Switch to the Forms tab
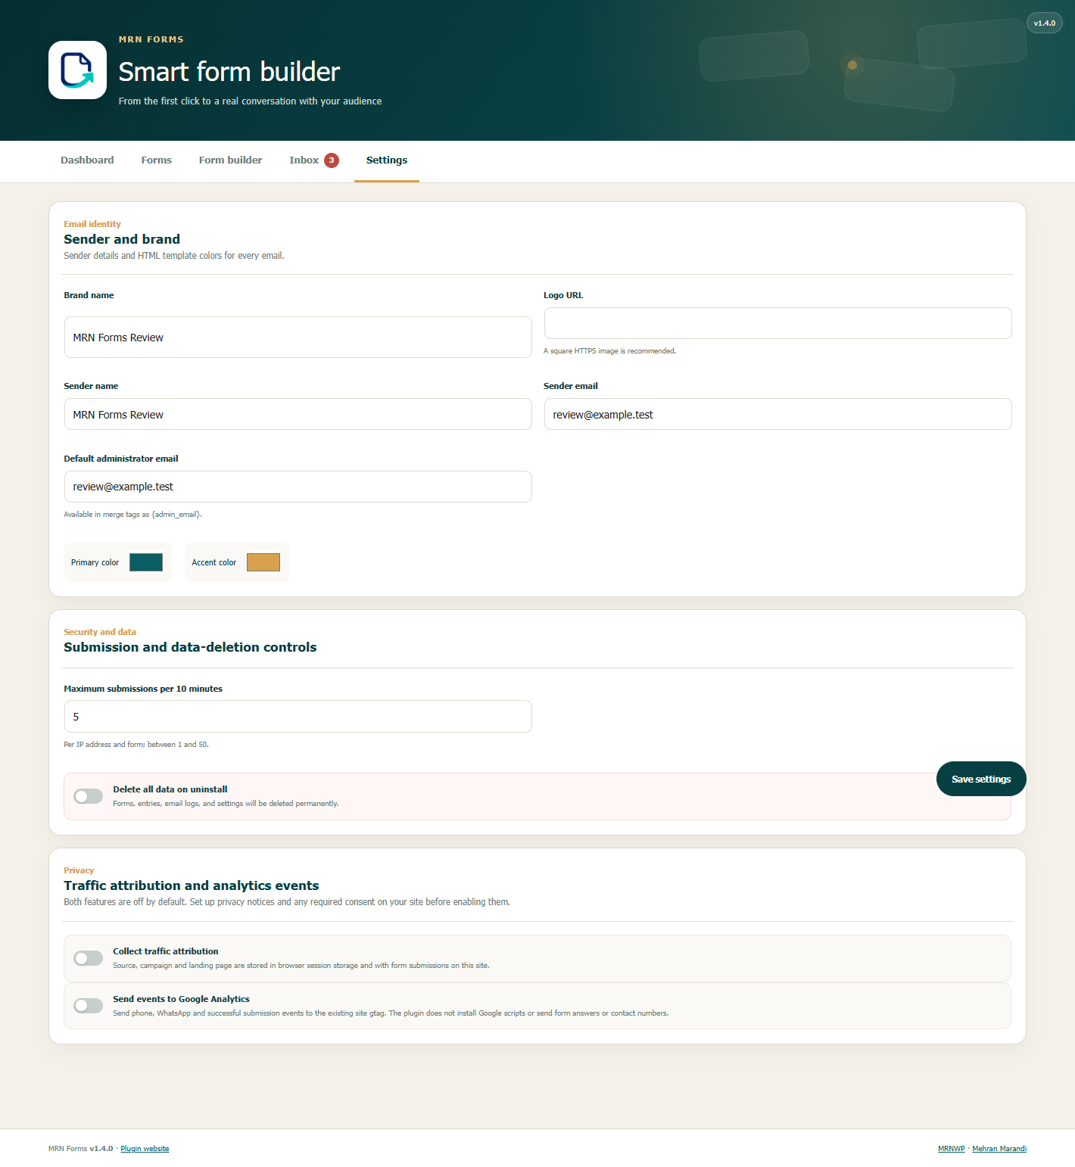This screenshot has height=1167, width=1075. (x=157, y=160)
